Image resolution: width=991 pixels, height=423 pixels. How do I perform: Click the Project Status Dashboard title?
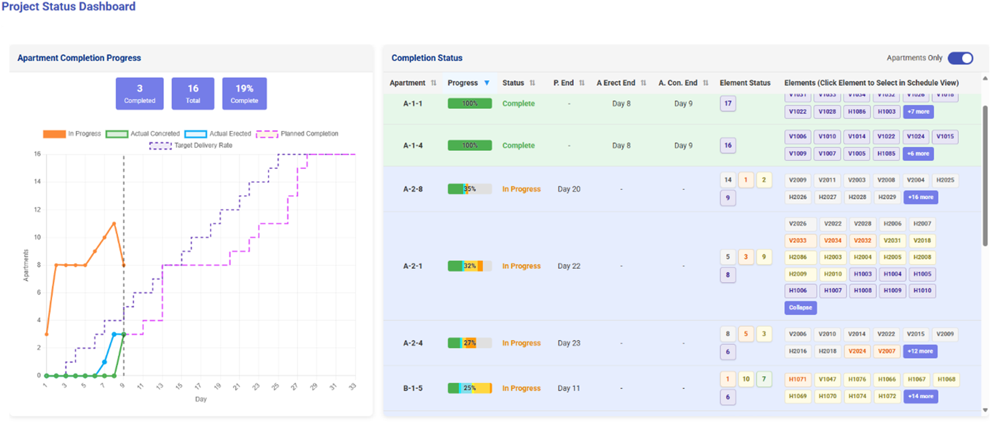click(68, 6)
